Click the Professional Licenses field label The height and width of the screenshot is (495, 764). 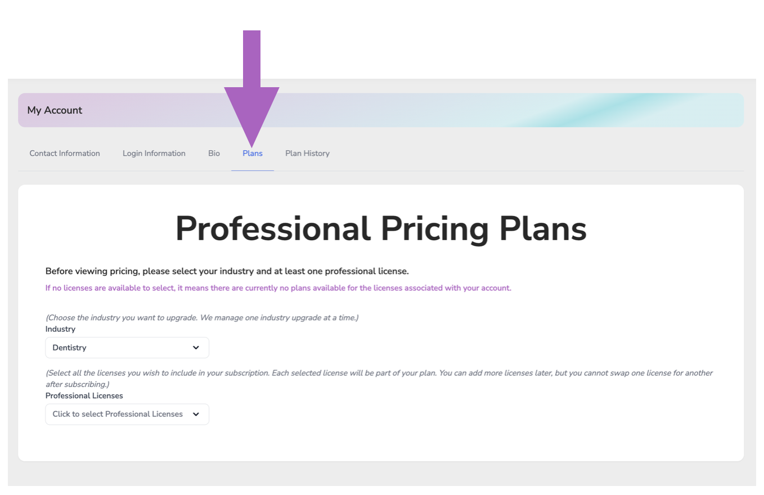(84, 395)
